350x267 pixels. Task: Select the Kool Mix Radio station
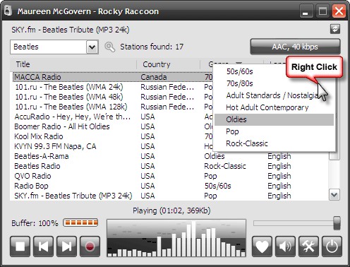tap(112, 136)
